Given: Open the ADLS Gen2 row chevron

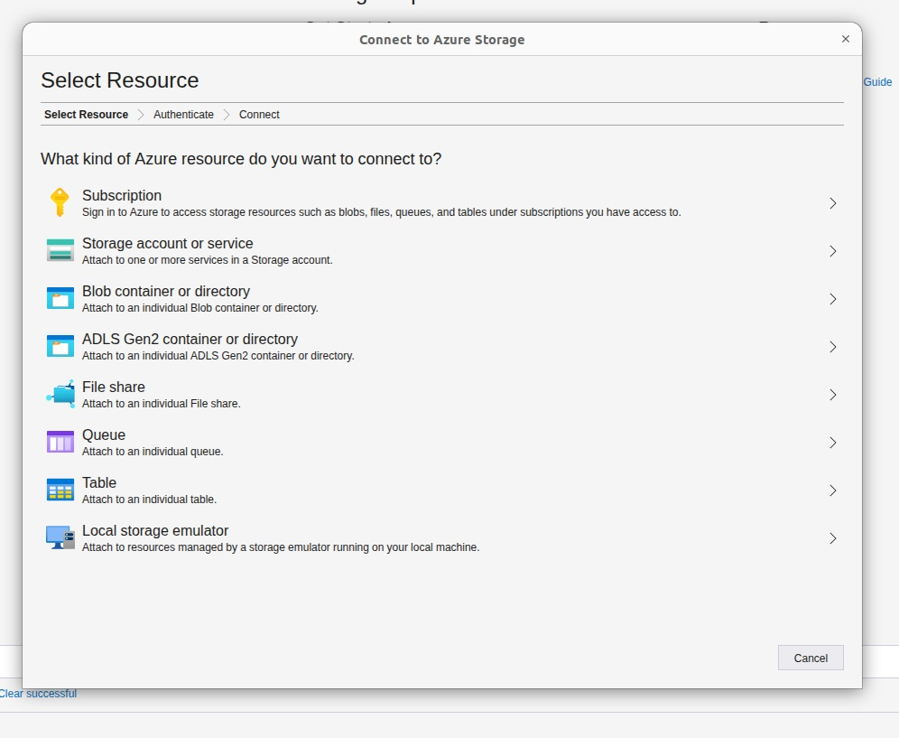Looking at the screenshot, I should pos(833,347).
